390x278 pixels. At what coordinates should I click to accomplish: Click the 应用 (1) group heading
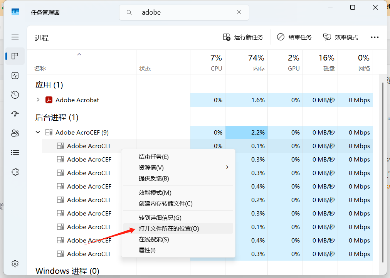pyautogui.click(x=49, y=85)
